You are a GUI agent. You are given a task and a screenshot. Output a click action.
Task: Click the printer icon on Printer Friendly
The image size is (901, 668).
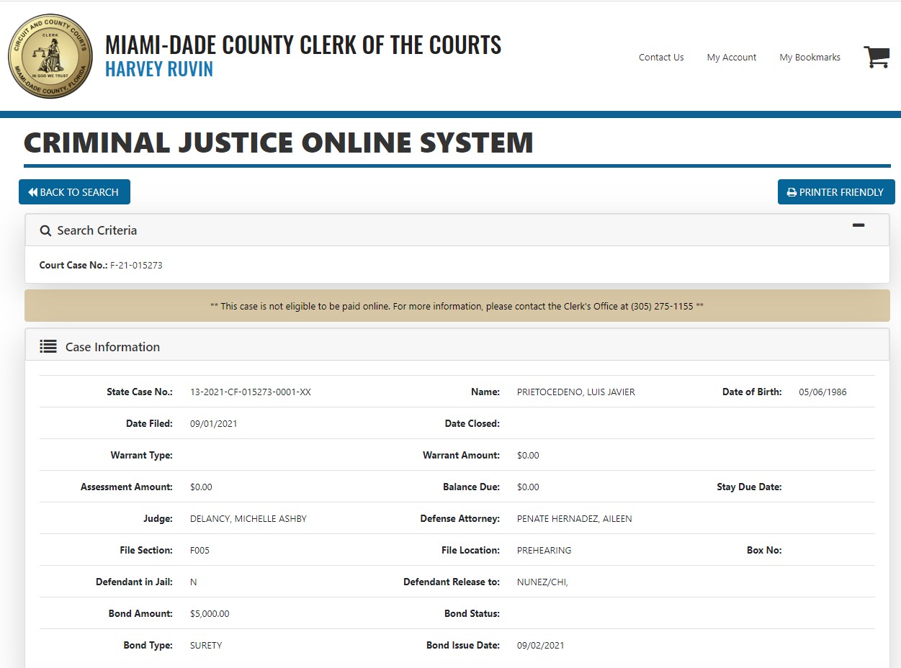click(x=792, y=192)
